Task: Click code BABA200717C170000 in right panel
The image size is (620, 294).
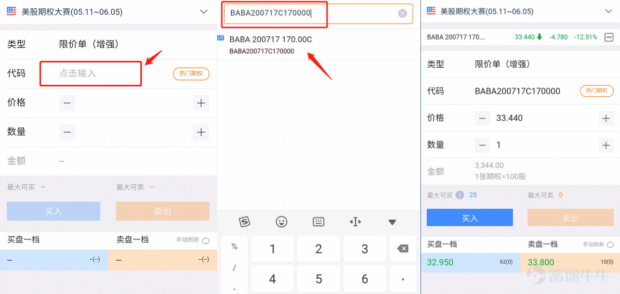Action: pos(517,92)
